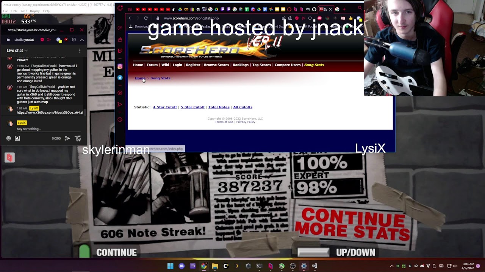Bookmark page with the heart icon
485x272 pixels.
pyautogui.click(x=310, y=18)
